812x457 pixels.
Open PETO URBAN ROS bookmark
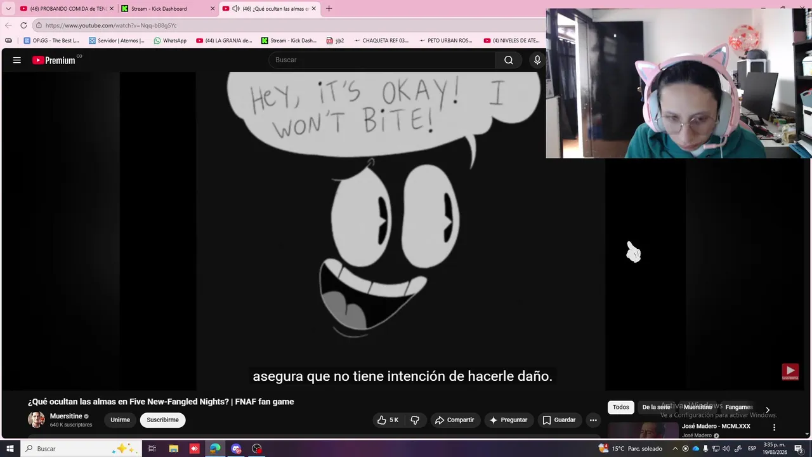pyautogui.click(x=445, y=41)
